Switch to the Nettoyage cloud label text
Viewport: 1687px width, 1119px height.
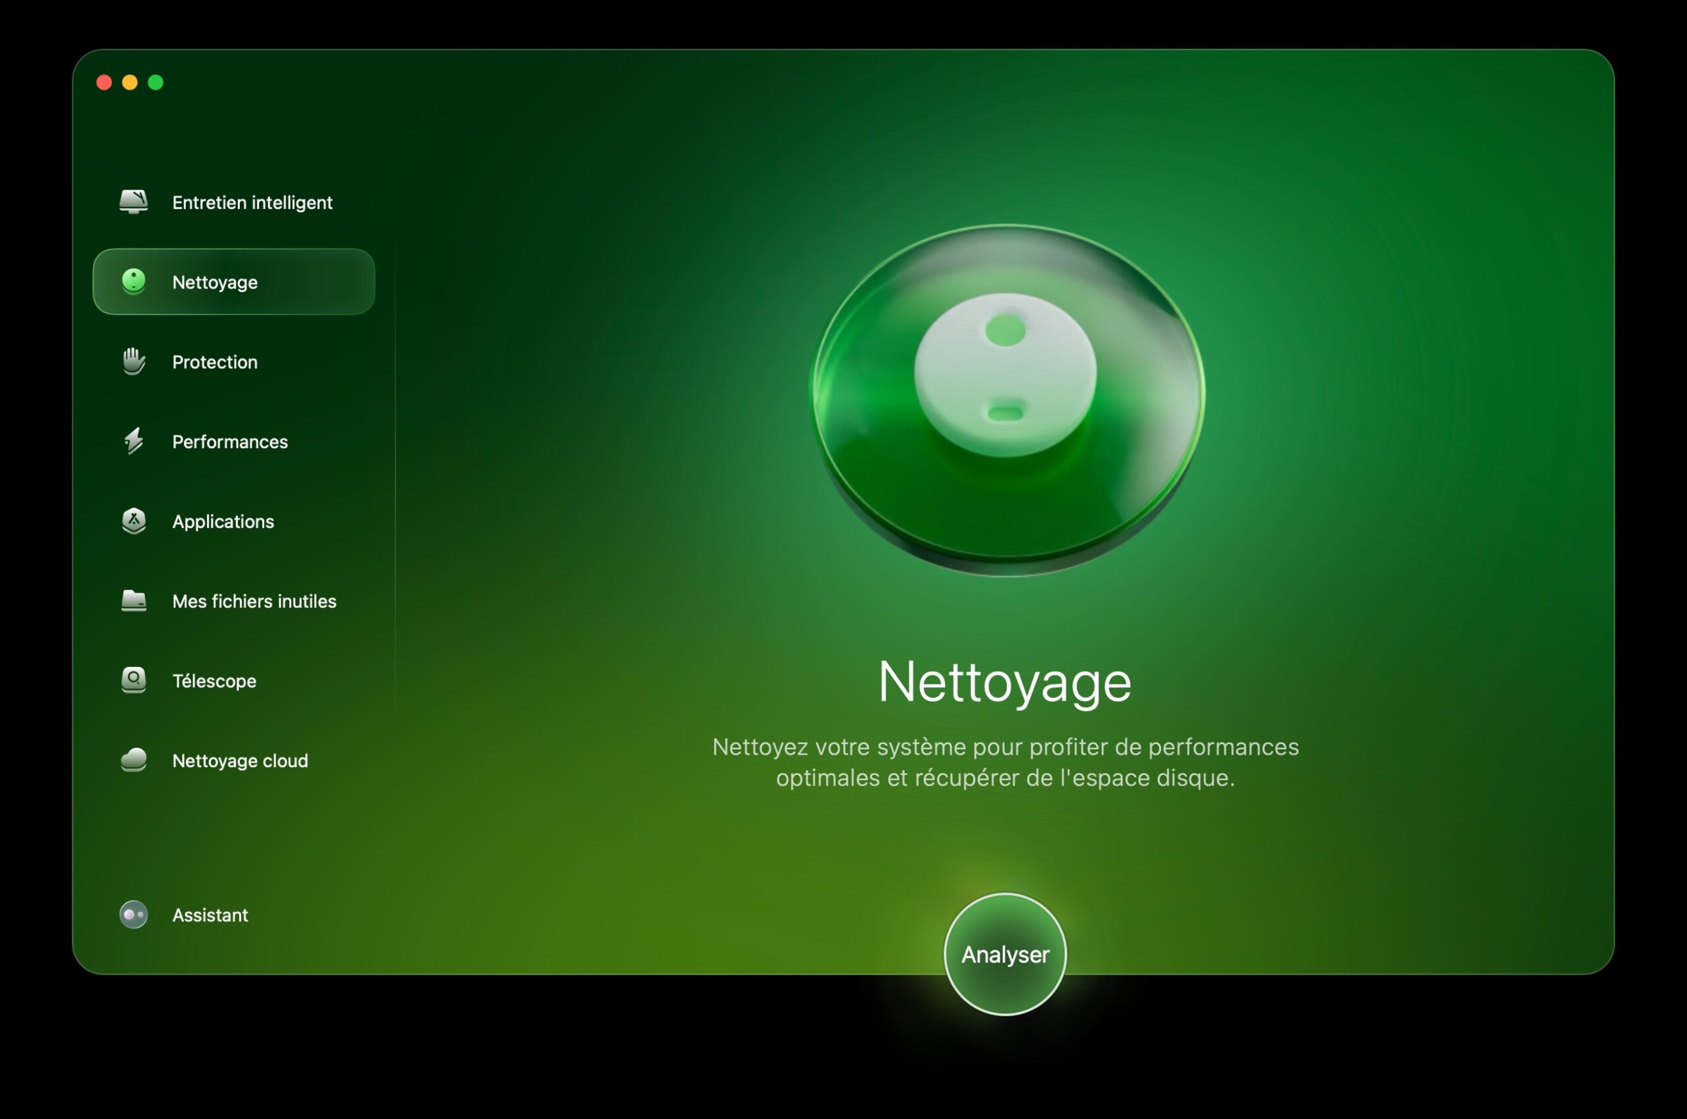(x=240, y=760)
